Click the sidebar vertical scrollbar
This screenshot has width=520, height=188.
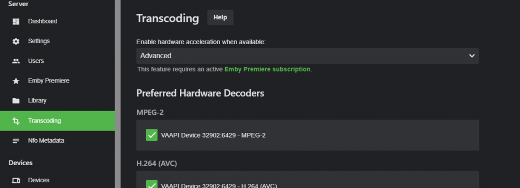[118, 94]
